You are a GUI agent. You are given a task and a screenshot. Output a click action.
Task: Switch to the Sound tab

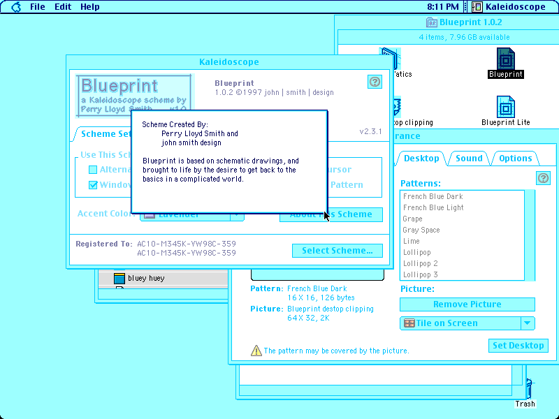(x=469, y=159)
